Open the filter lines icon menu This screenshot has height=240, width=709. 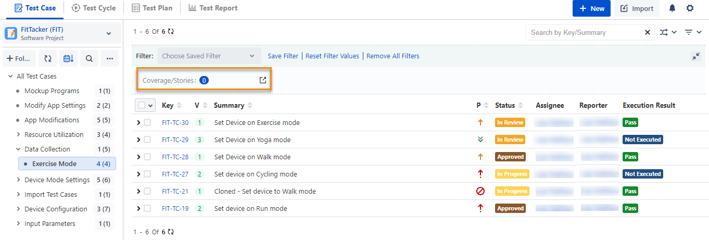pos(689,32)
